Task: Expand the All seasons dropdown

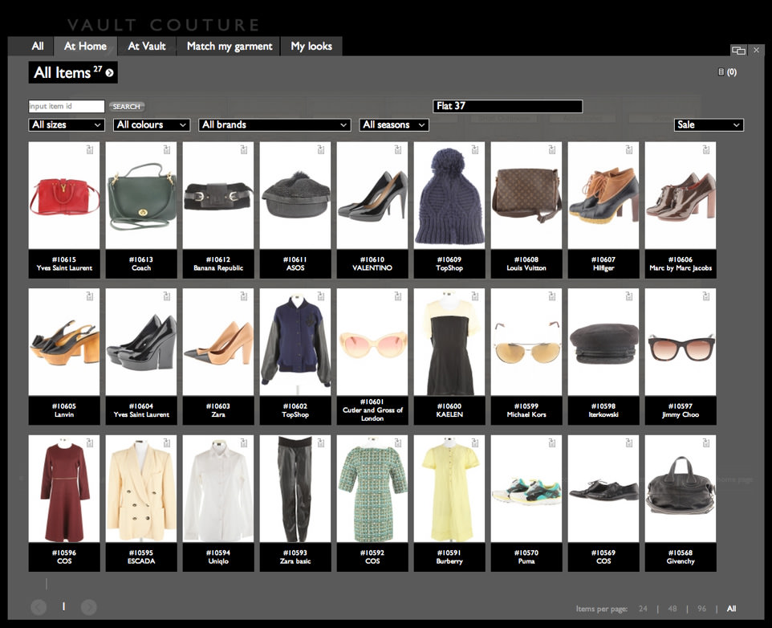Action: point(394,124)
